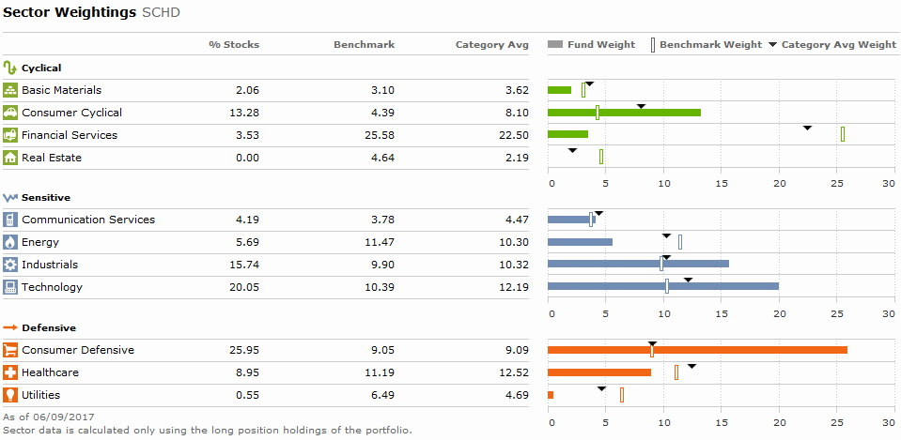Screen dimensions: 901x440
Task: Click the Real Estate benchmark marker
Action: point(601,157)
